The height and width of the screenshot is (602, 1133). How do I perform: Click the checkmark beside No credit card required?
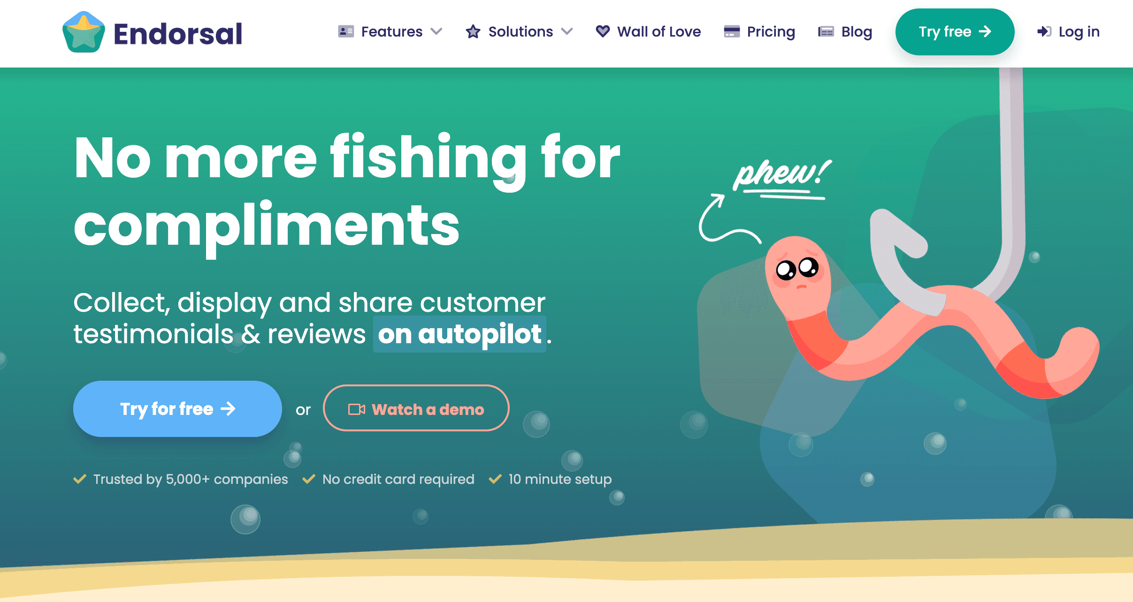click(x=309, y=479)
